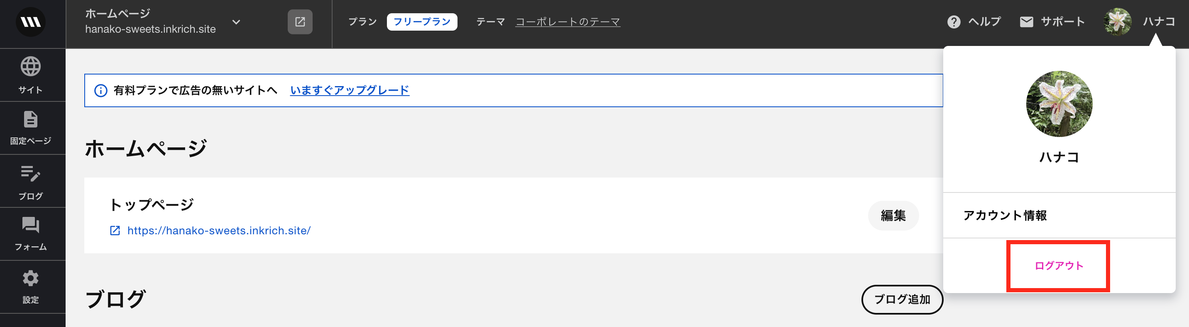Select ログアウト in the user menu
Image resolution: width=1189 pixels, height=327 pixels.
1059,266
